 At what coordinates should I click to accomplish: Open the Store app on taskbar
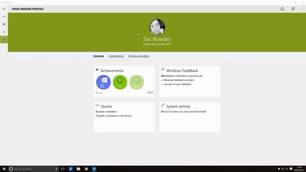[86, 169]
